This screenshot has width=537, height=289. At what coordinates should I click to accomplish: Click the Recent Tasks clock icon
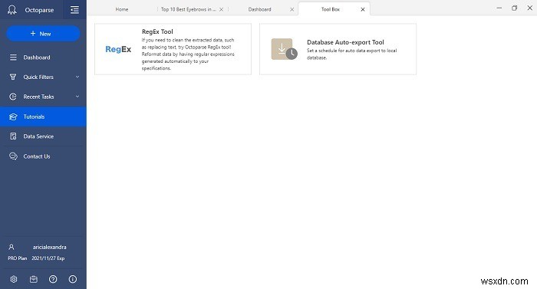13,97
